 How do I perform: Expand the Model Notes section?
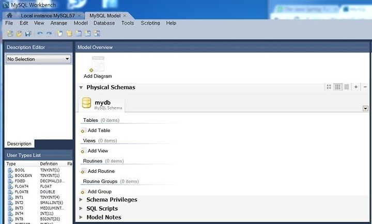tap(81, 217)
